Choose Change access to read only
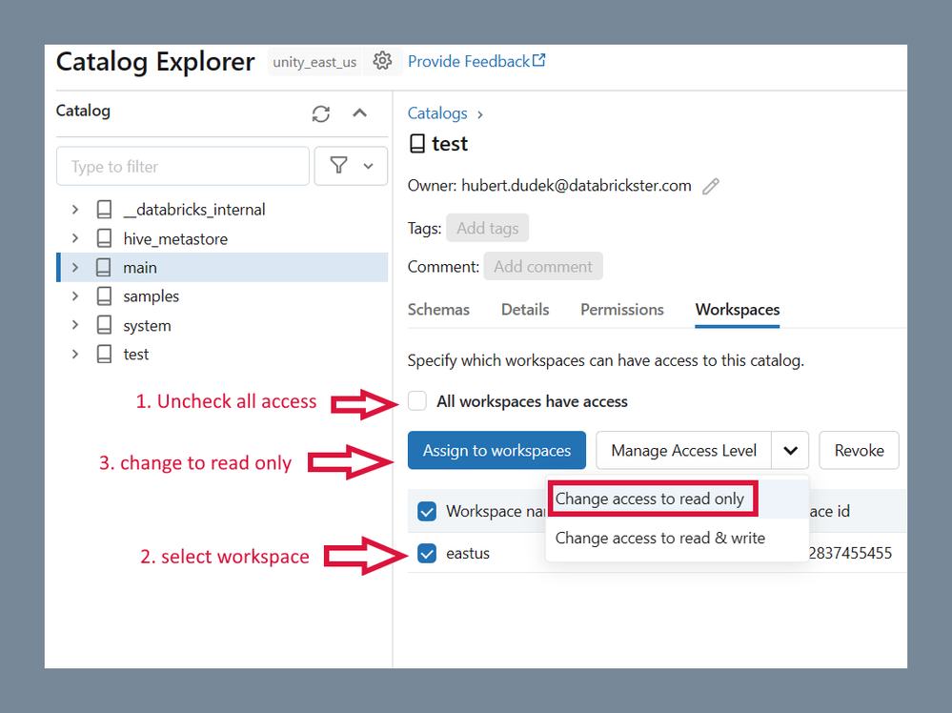 click(x=650, y=499)
